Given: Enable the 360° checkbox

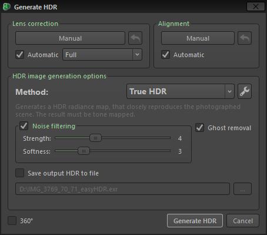Looking at the screenshot, I should (12, 221).
